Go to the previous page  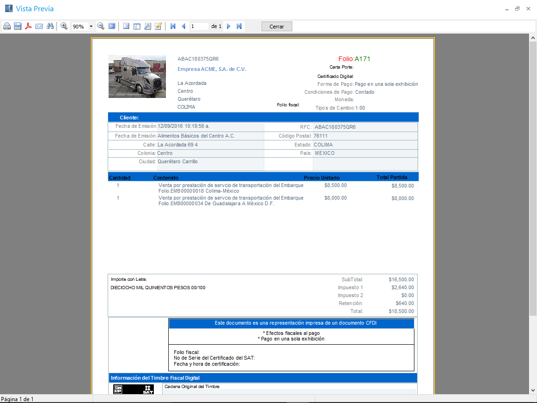pos(183,27)
